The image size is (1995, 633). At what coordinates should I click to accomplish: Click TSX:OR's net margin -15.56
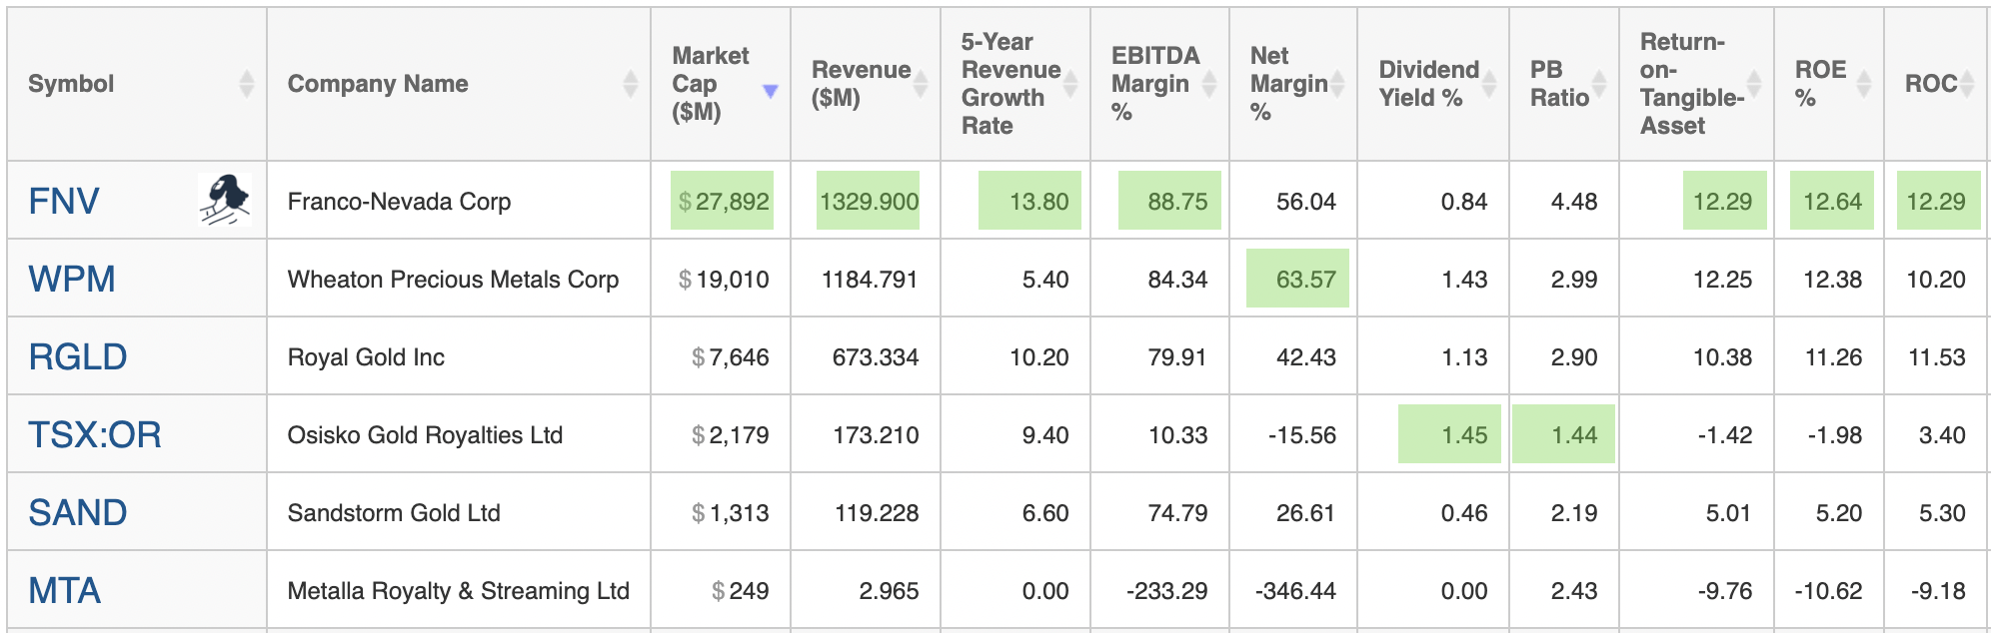click(x=1301, y=435)
